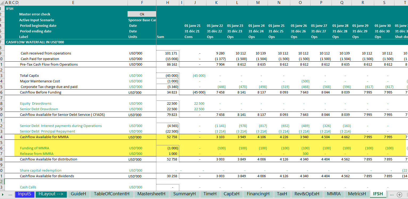Click the sheet tab scroll arrow
Image resolution: width=408 pixels, height=199 pixels.
click(3, 194)
